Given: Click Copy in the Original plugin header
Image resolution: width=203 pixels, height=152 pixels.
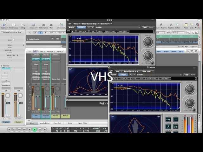Looking at the screenshot, I should coord(186,75).
